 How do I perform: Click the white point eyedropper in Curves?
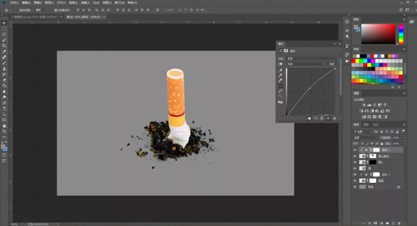pyautogui.click(x=280, y=80)
